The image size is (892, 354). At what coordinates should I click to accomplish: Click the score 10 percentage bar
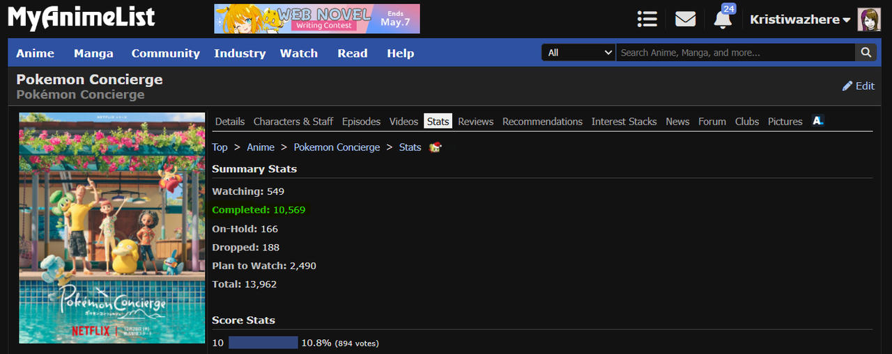263,343
